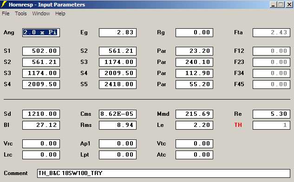Viewport: 294px width, 182px height.
Task: Open the Tools menu
Action: point(21,13)
